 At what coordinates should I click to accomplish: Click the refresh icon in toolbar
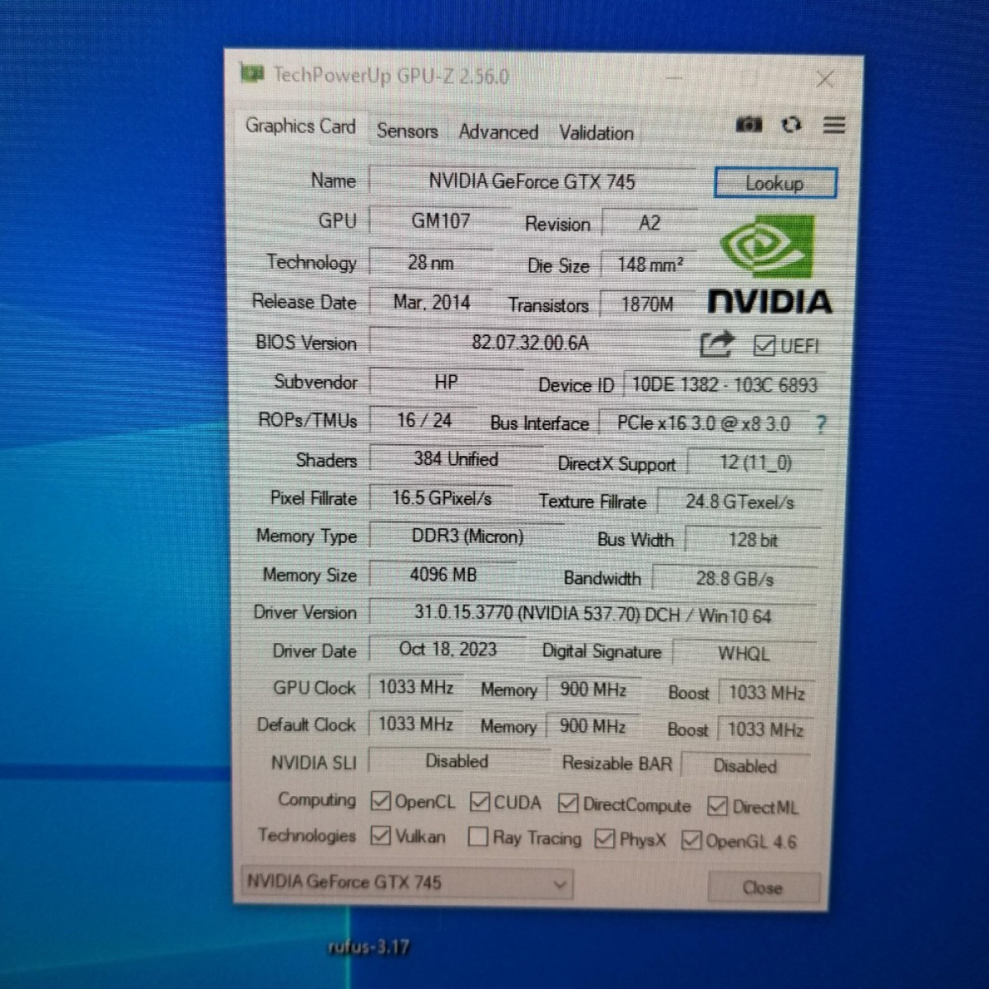click(x=791, y=124)
